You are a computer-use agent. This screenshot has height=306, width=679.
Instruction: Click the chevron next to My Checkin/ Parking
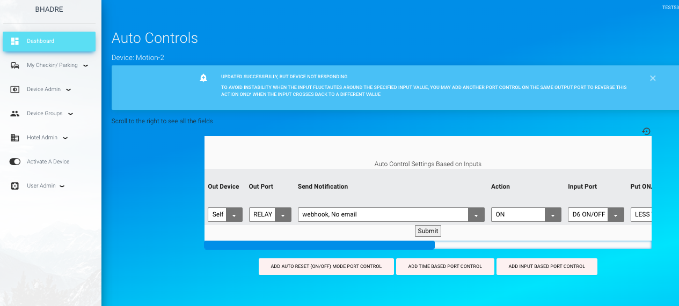[85, 66]
